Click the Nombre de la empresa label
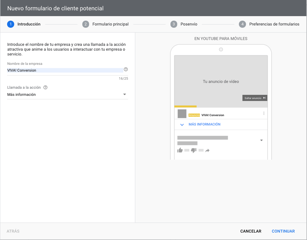The image size is (307, 240). 25,64
